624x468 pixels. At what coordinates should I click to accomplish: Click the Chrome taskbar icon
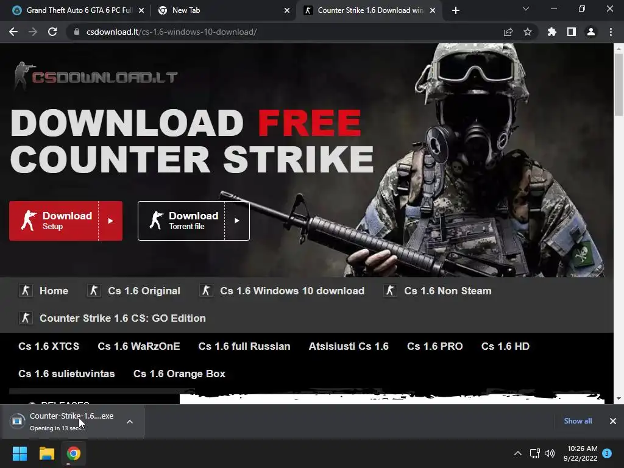pos(74,453)
